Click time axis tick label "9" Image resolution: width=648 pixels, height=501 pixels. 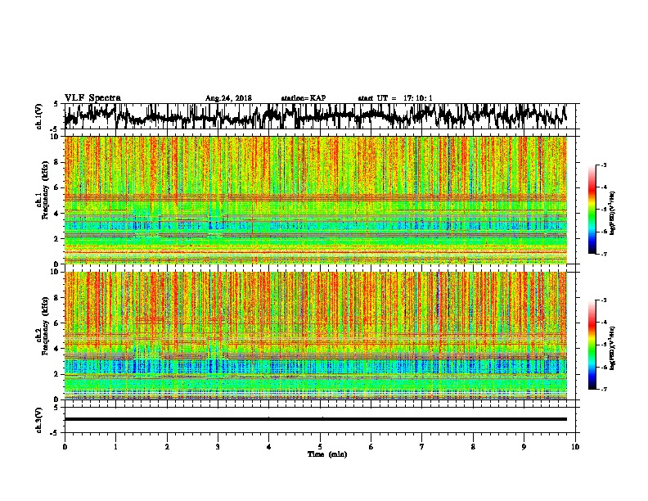coord(524,447)
